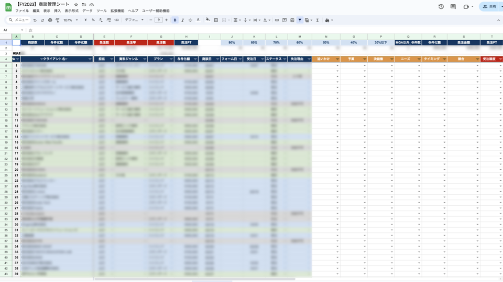Screen dimensions: 503x282
Task: Expand the font family dropdown
Action: click(134, 20)
